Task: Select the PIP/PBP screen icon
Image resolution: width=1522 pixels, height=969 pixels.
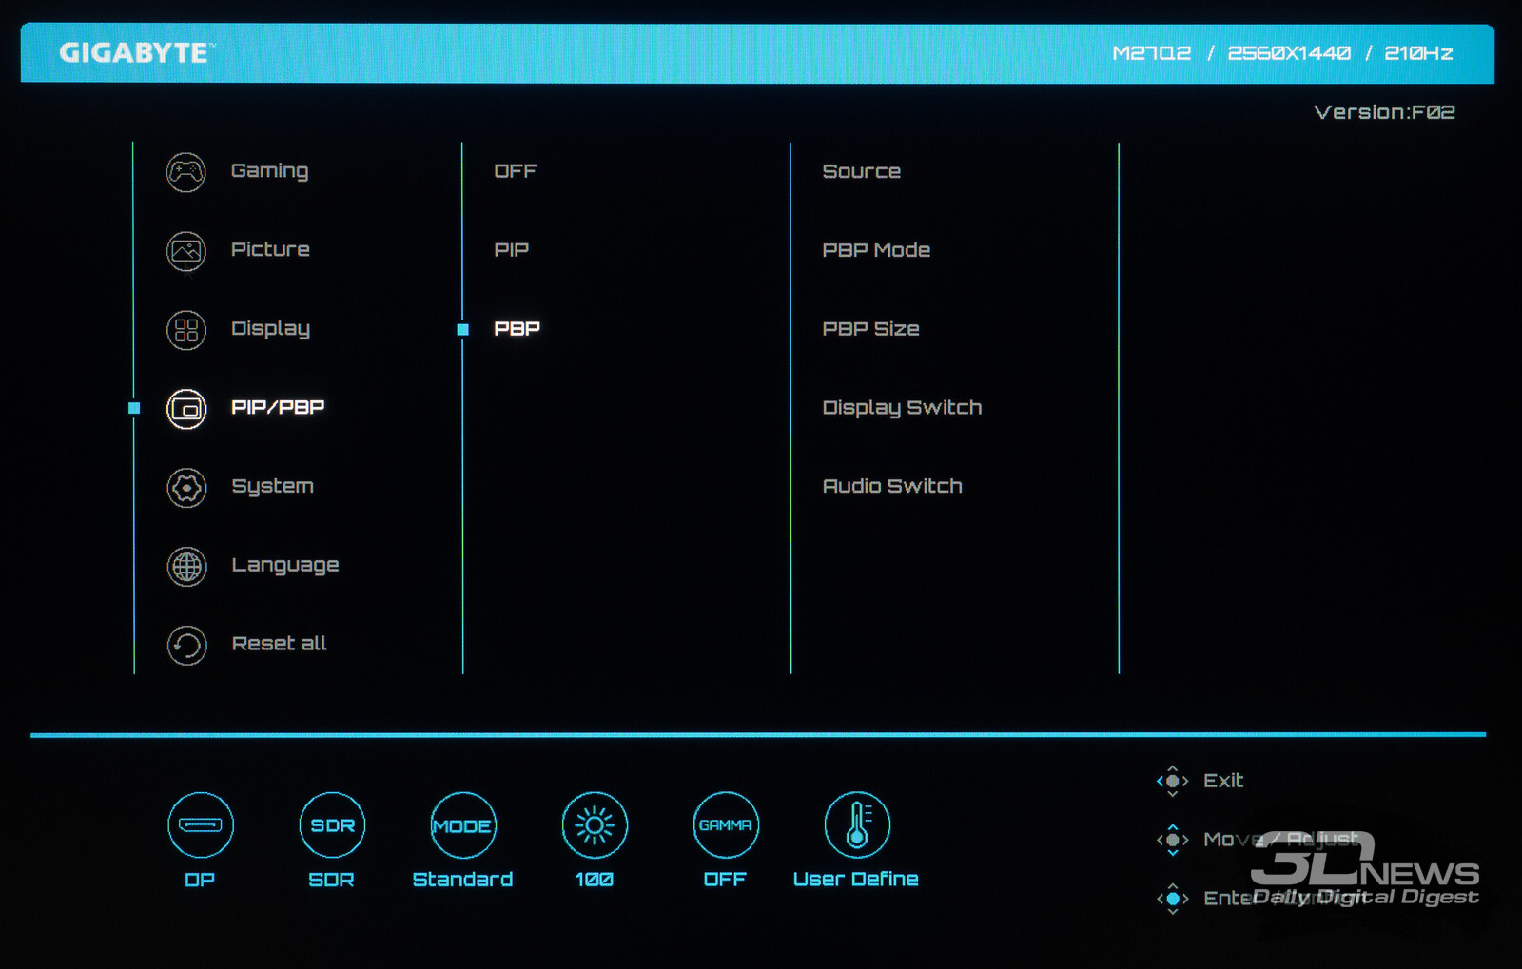Action: click(186, 409)
